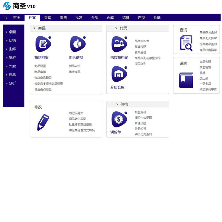Open 供应商经营方式转换
The image size is (222, 222).
coord(82,130)
